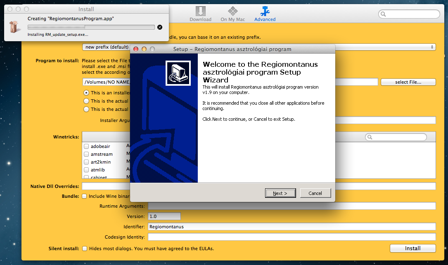The width and height of the screenshot is (448, 265).
Task: Click the prefix dropdown arrows at right
Action: coord(432,47)
